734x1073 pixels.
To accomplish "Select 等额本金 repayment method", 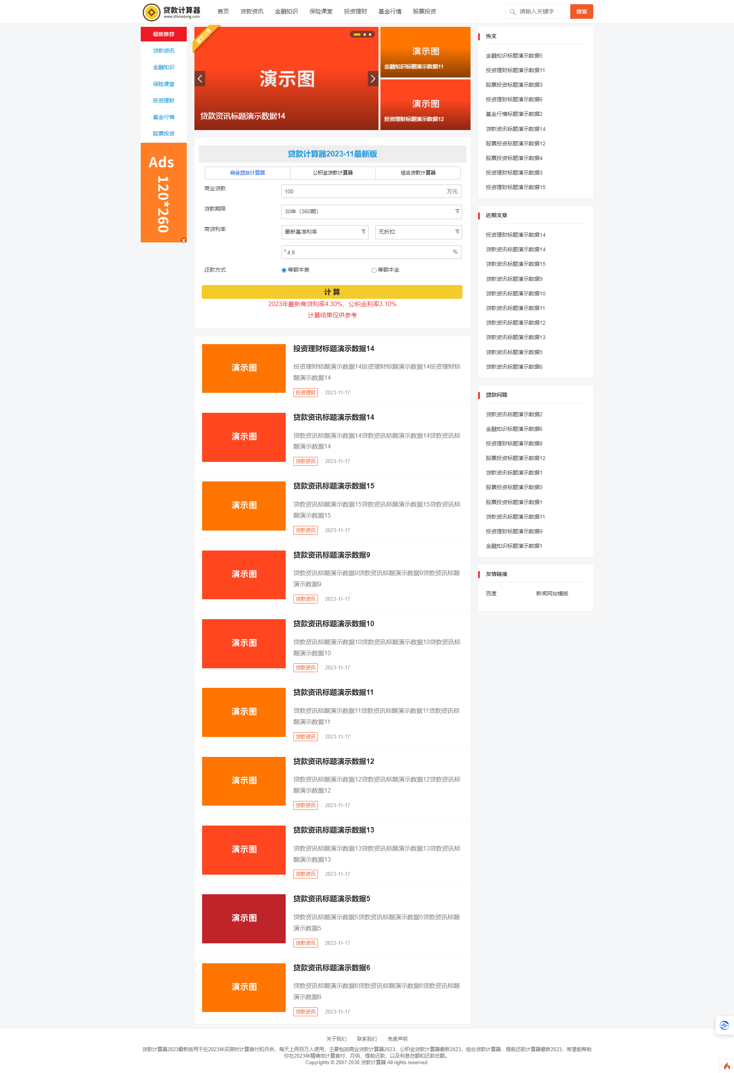I will click(374, 270).
